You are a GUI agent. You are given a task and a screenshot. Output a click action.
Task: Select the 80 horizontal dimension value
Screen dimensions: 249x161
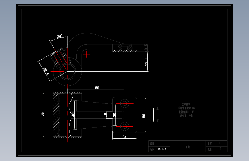(97, 88)
